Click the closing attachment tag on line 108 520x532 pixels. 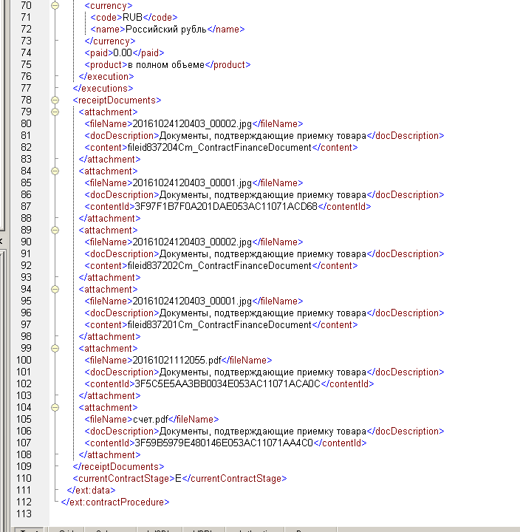coord(109,455)
